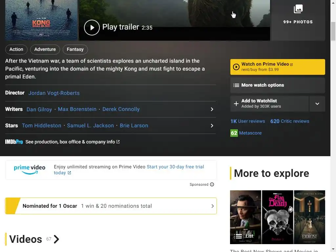Image resolution: width=336 pixels, height=252 pixels.
Task: Open writer Derek Connolly's page
Action: (x=121, y=109)
